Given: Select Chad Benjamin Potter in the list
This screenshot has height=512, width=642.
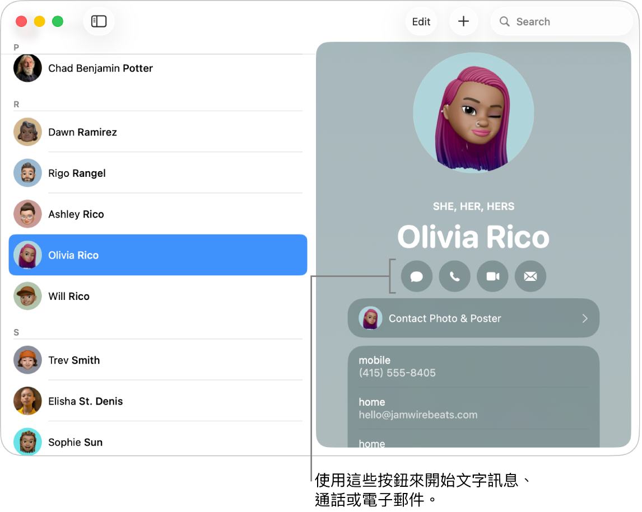Looking at the screenshot, I should (x=158, y=68).
